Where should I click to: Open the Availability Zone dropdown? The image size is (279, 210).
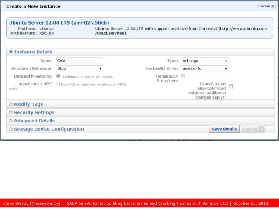[x=205, y=68]
